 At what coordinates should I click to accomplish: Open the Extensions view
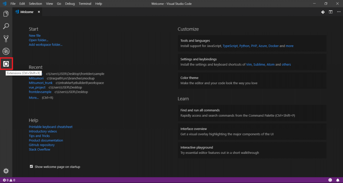(x=6, y=64)
